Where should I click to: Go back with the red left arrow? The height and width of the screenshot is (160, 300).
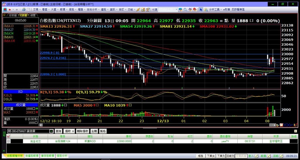(10, 9)
